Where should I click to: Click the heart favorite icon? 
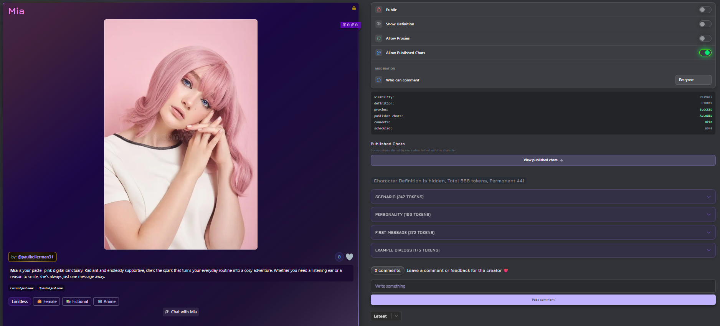(349, 257)
